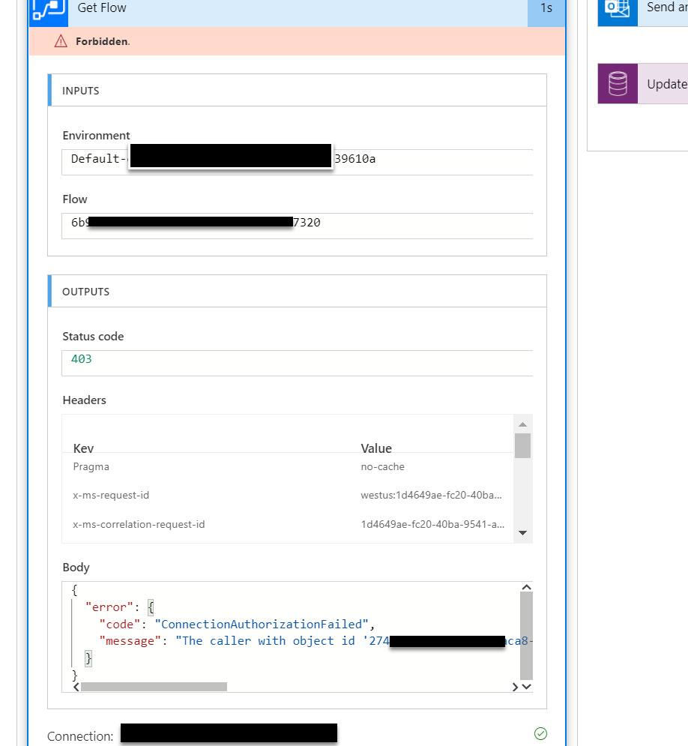Click the horizontal scrollbar beneath the Body JSON
The width and height of the screenshot is (688, 746).
(x=154, y=686)
